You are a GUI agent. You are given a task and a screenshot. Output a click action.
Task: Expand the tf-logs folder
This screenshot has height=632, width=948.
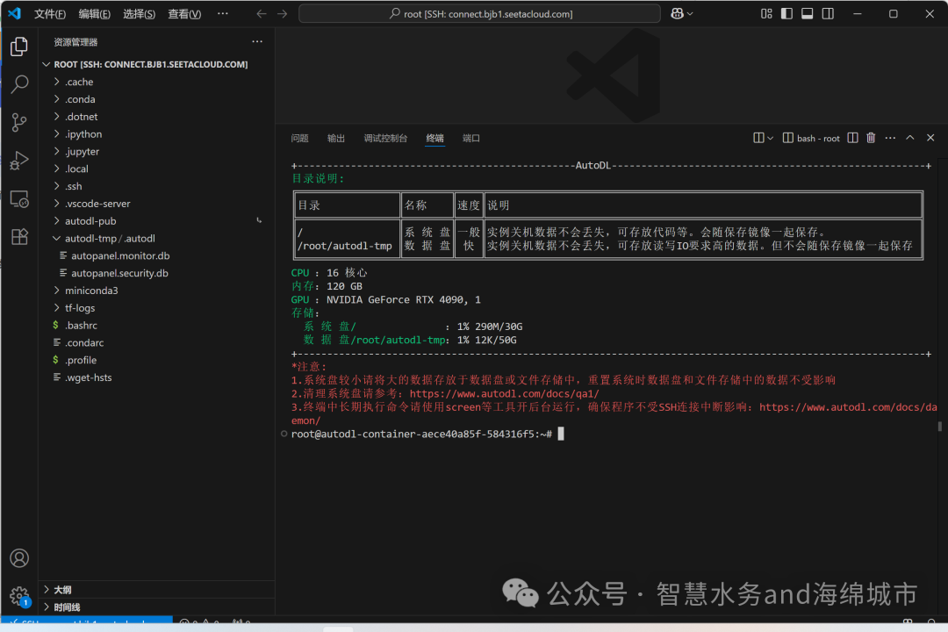[156, 308]
